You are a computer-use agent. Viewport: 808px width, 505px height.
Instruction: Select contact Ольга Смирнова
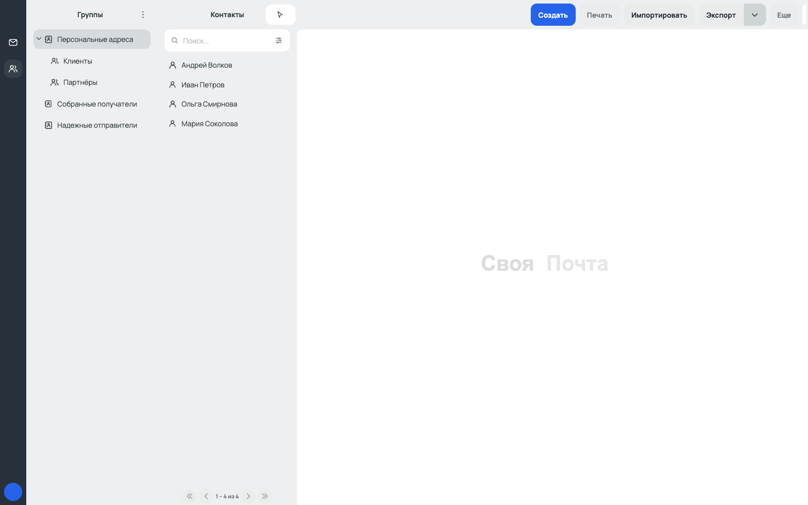coord(227,104)
